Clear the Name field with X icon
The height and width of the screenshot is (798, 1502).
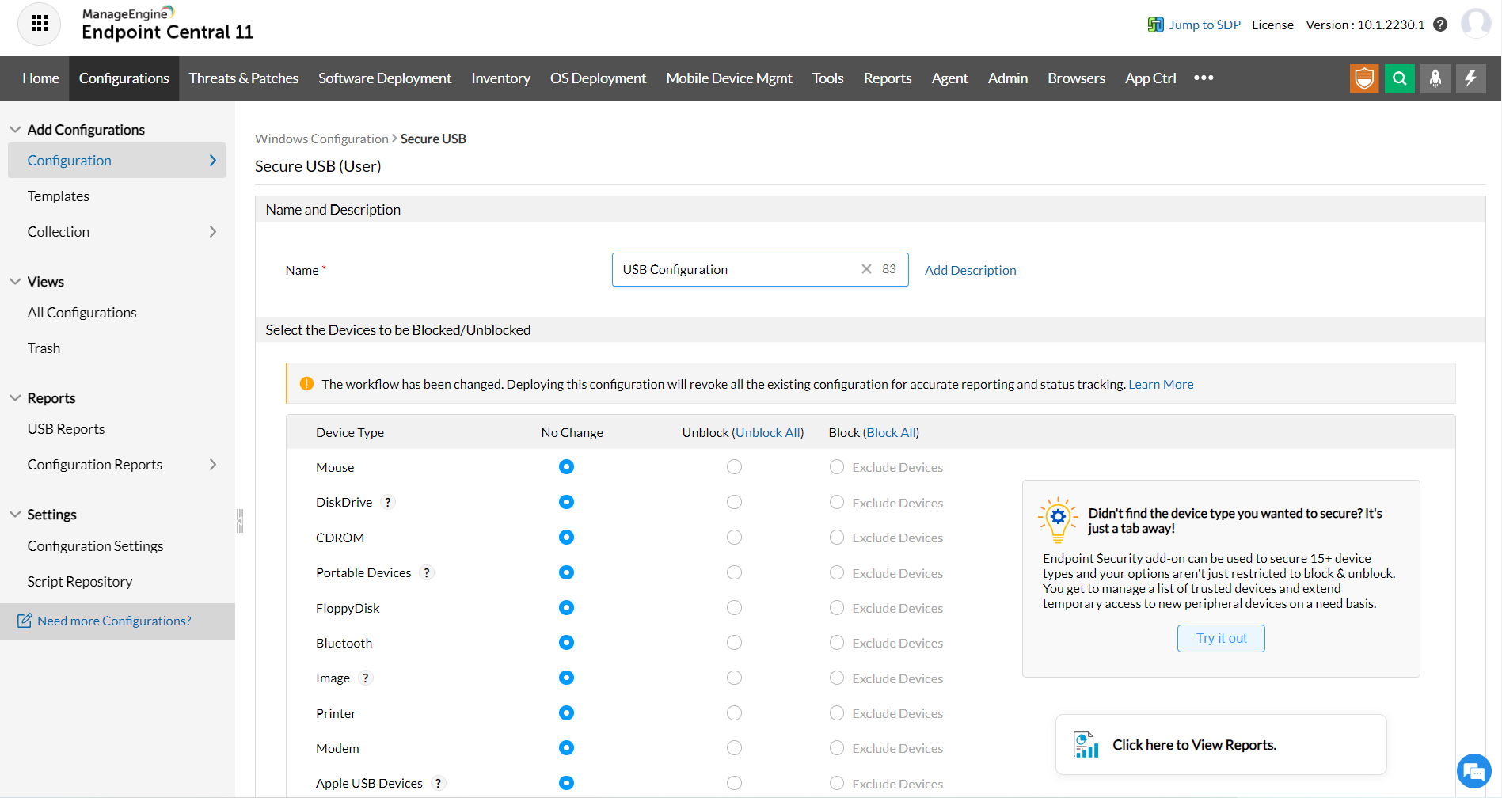866,269
